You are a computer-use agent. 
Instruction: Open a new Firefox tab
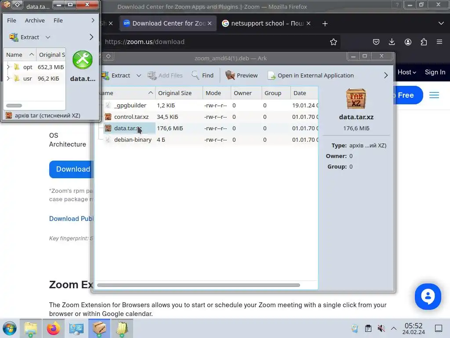tap(325, 24)
